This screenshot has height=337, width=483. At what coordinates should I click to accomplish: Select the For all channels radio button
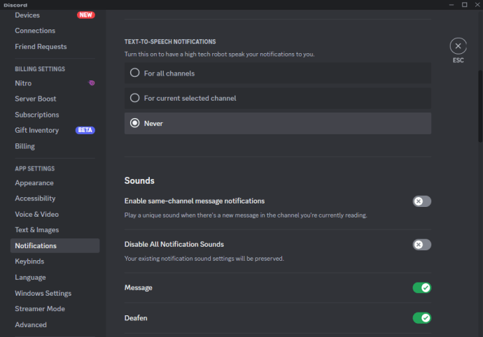(x=134, y=73)
